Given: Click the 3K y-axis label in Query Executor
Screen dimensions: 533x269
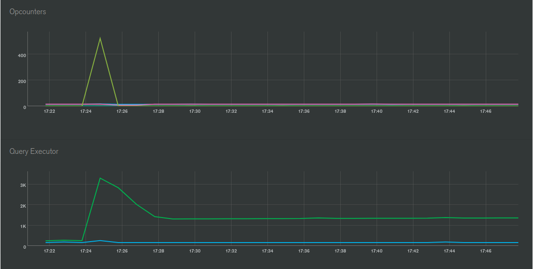Looking at the screenshot, I should pyautogui.click(x=23, y=185).
